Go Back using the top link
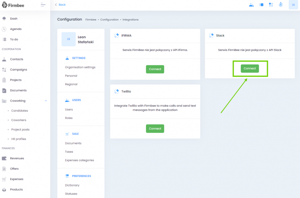 [x=60, y=5]
